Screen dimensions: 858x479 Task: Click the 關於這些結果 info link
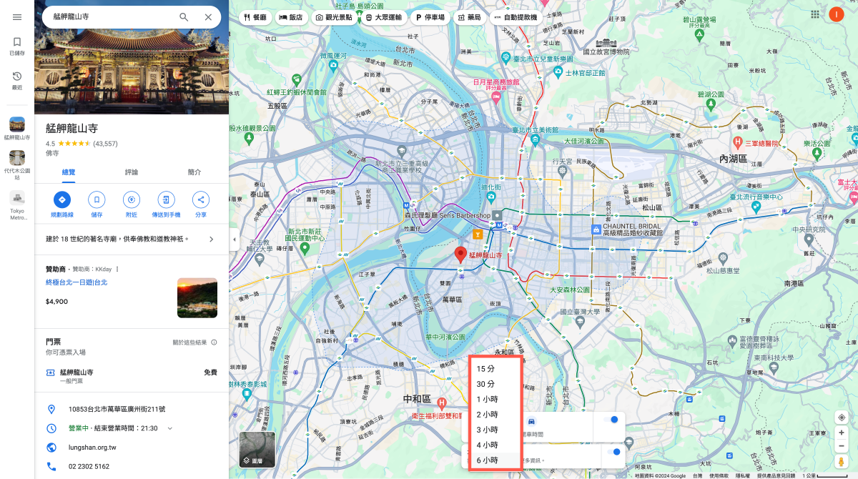click(x=194, y=342)
